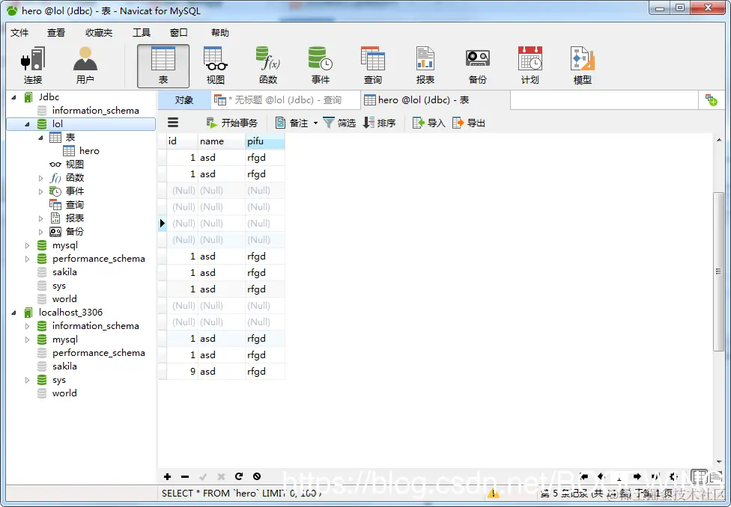The width and height of the screenshot is (731, 507).
Task: Expand mysql database under Jdbc
Action: click(x=27, y=245)
